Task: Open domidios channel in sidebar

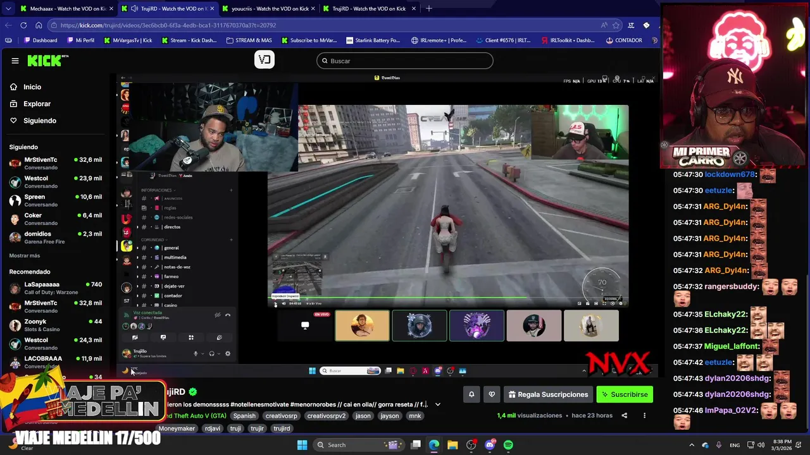Action: pyautogui.click(x=56, y=237)
